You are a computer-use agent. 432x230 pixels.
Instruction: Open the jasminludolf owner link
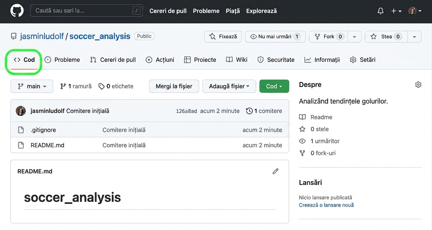pyautogui.click(x=42, y=36)
